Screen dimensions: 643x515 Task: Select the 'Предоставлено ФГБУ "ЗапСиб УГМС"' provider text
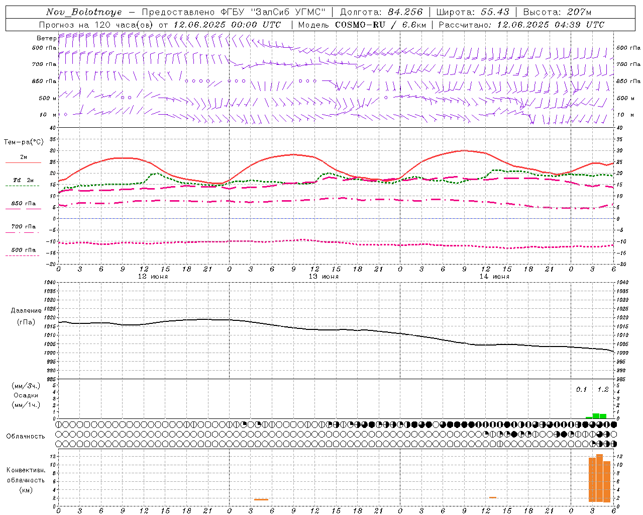[234, 12]
